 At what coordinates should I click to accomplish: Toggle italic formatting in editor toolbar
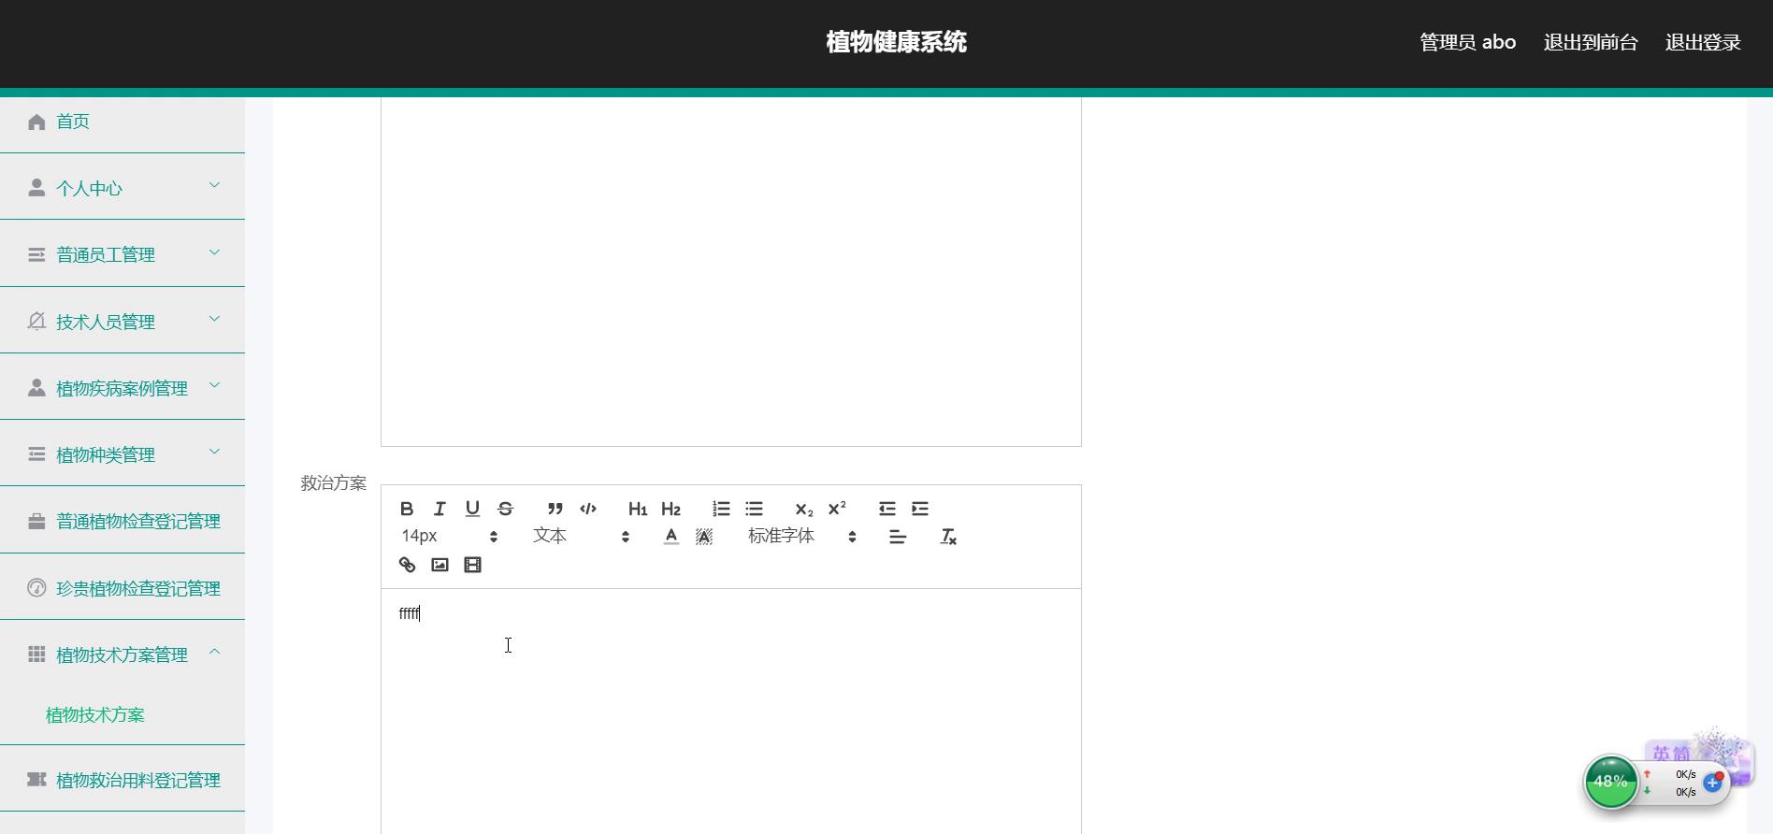click(440, 509)
